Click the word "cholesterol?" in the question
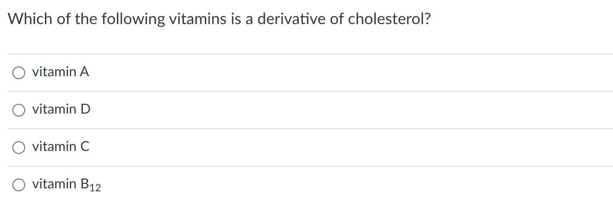 (x=390, y=19)
